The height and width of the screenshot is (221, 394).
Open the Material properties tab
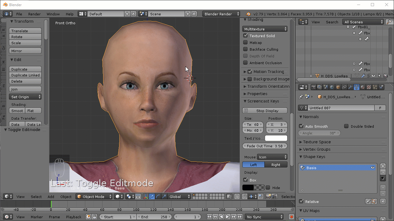click(363, 87)
